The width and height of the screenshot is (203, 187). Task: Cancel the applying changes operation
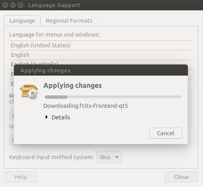pyautogui.click(x=166, y=133)
